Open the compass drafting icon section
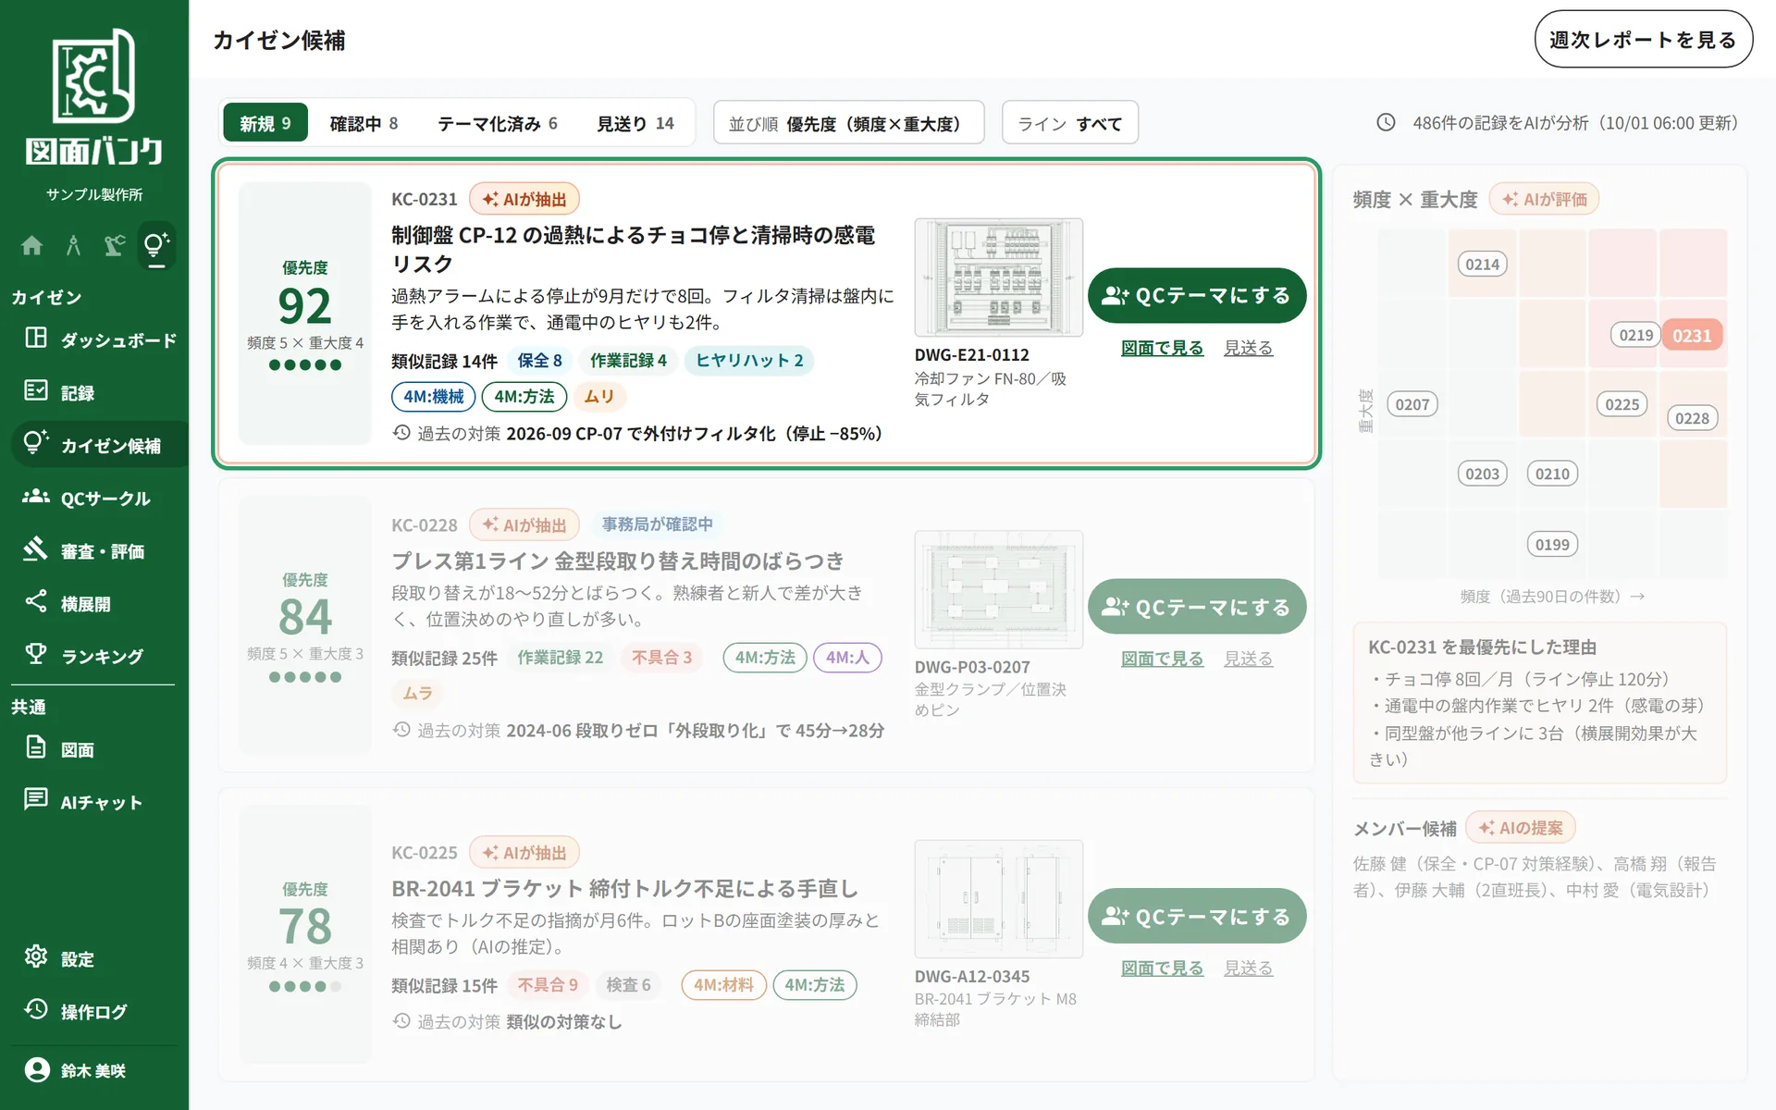This screenshot has height=1110, width=1776. (x=73, y=245)
